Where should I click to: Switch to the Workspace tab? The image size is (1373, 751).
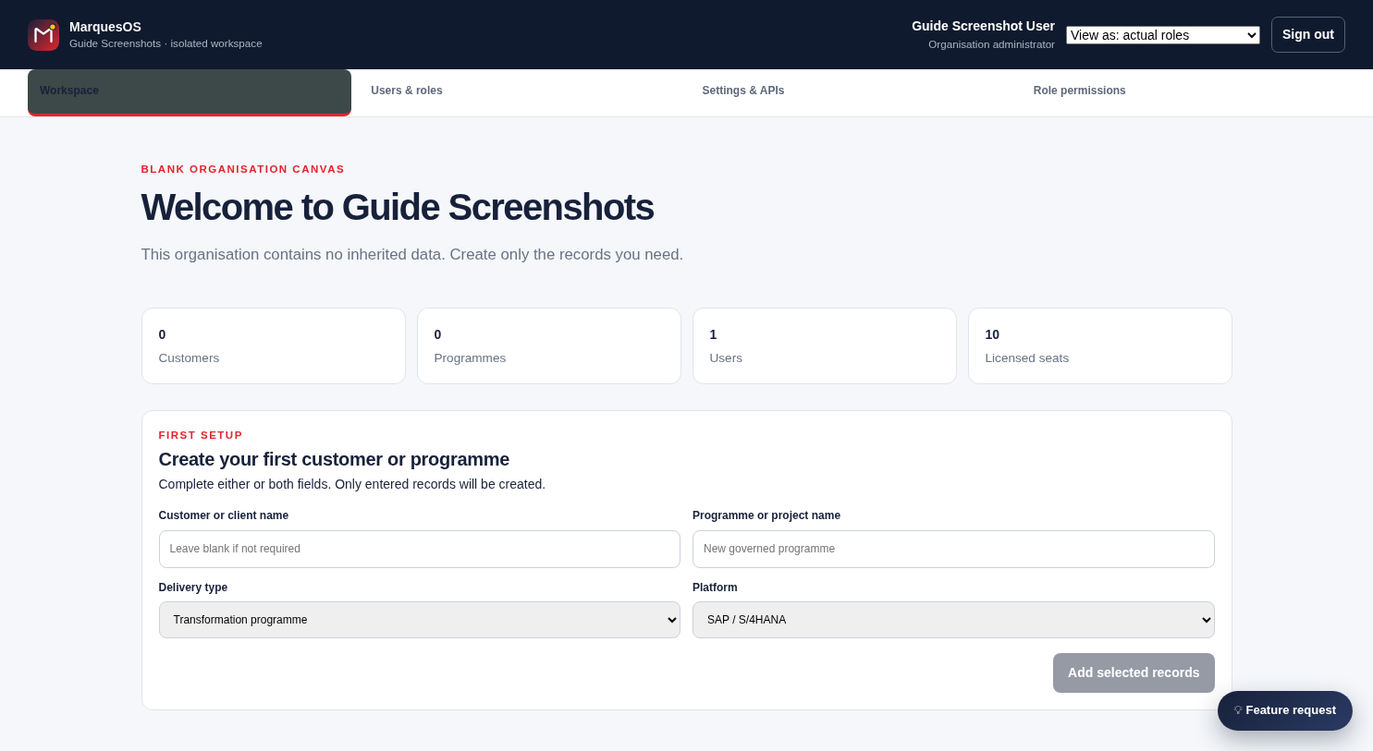(x=190, y=91)
